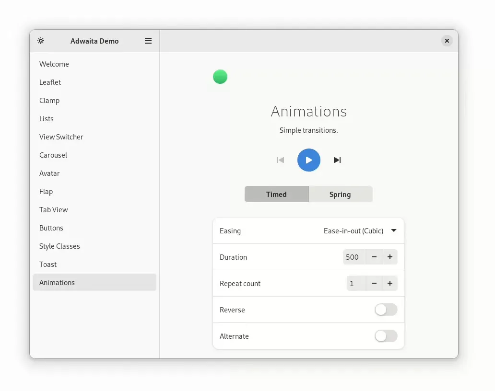Image resolution: width=495 pixels, height=391 pixels.
Task: Enable the Reverse switch
Action: (386, 310)
